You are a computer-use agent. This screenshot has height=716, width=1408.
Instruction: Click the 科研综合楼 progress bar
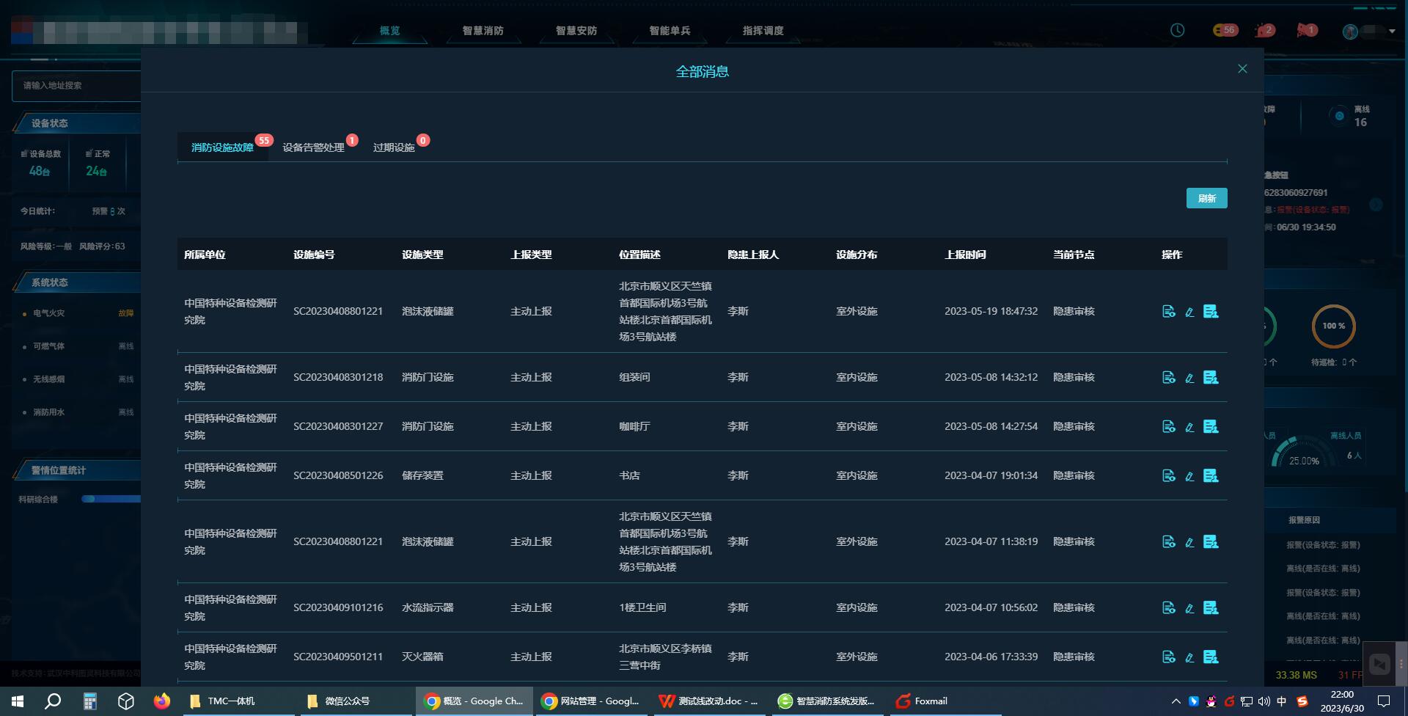pos(111,499)
